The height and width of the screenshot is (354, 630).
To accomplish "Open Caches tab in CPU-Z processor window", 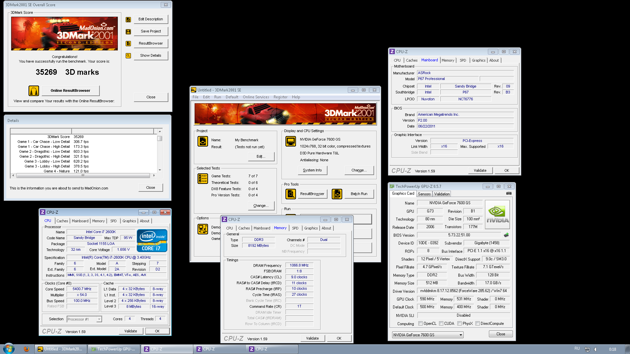I will pyautogui.click(x=62, y=221).
